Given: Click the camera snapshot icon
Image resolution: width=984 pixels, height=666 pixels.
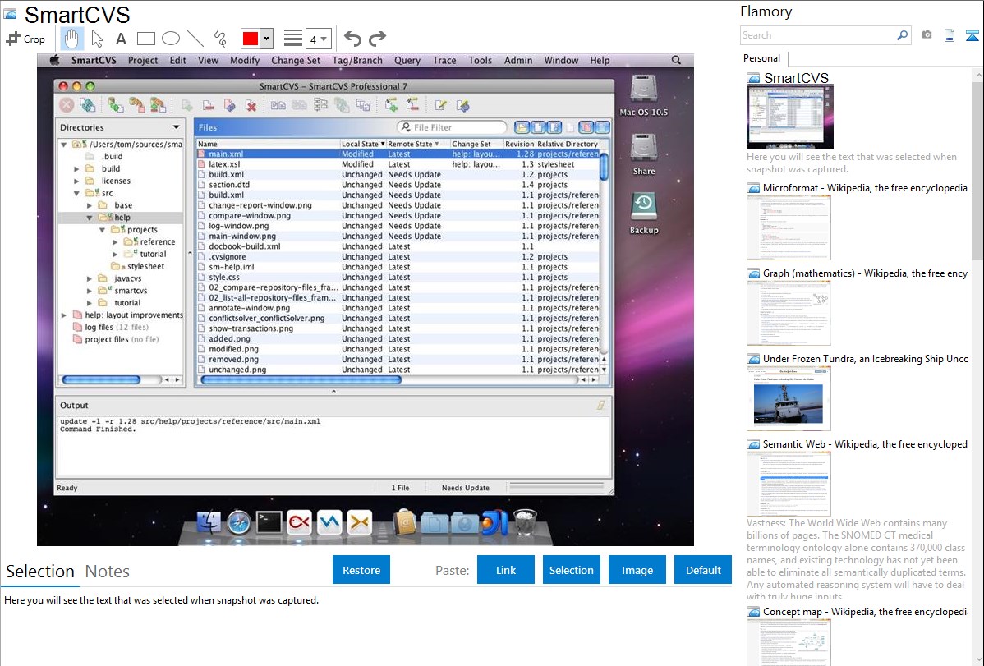Looking at the screenshot, I should (927, 35).
